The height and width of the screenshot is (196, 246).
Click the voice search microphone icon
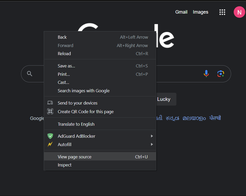point(206,74)
